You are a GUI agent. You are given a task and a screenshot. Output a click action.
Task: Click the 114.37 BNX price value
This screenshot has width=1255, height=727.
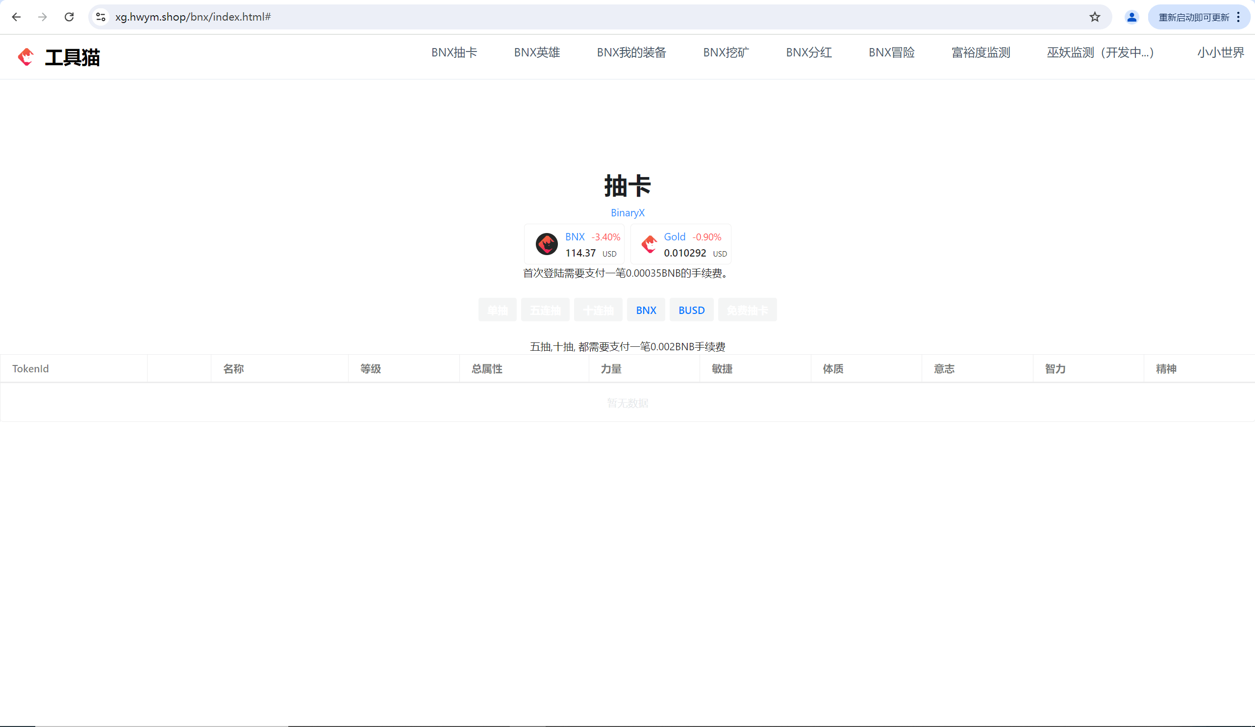pos(580,253)
